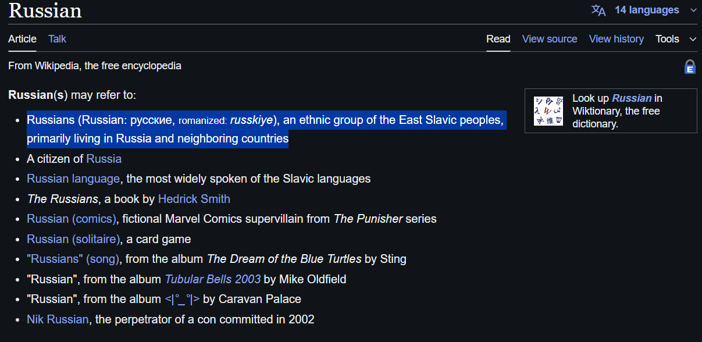
Task: Open the View history tab
Action: click(617, 39)
